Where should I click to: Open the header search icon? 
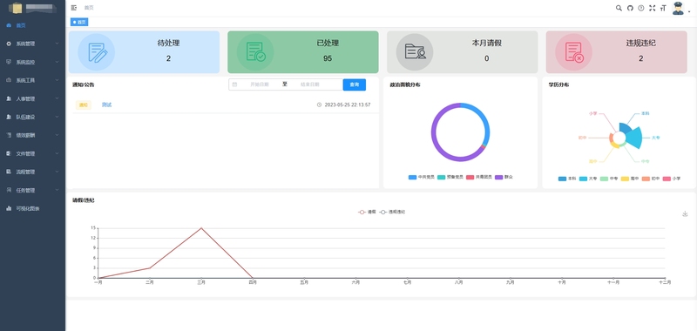619,8
